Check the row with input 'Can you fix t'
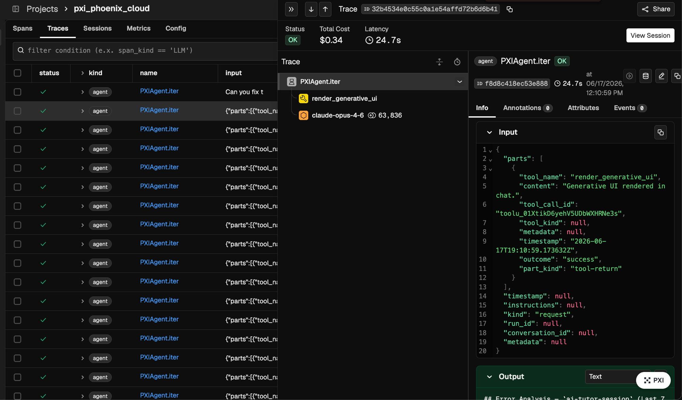Image resolution: width=682 pixels, height=400 pixels. [x=17, y=92]
